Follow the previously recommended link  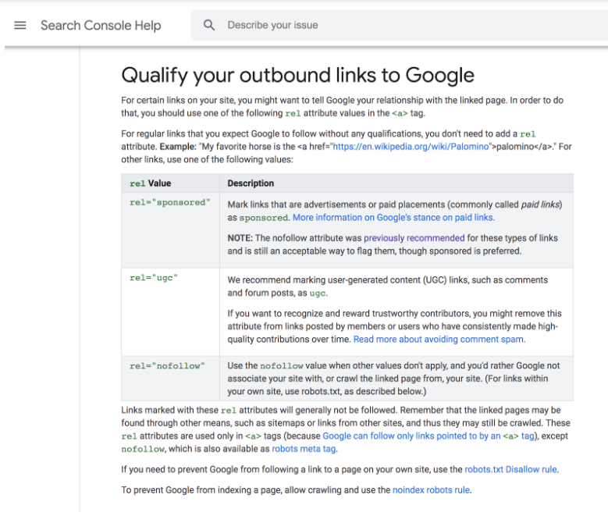point(414,238)
